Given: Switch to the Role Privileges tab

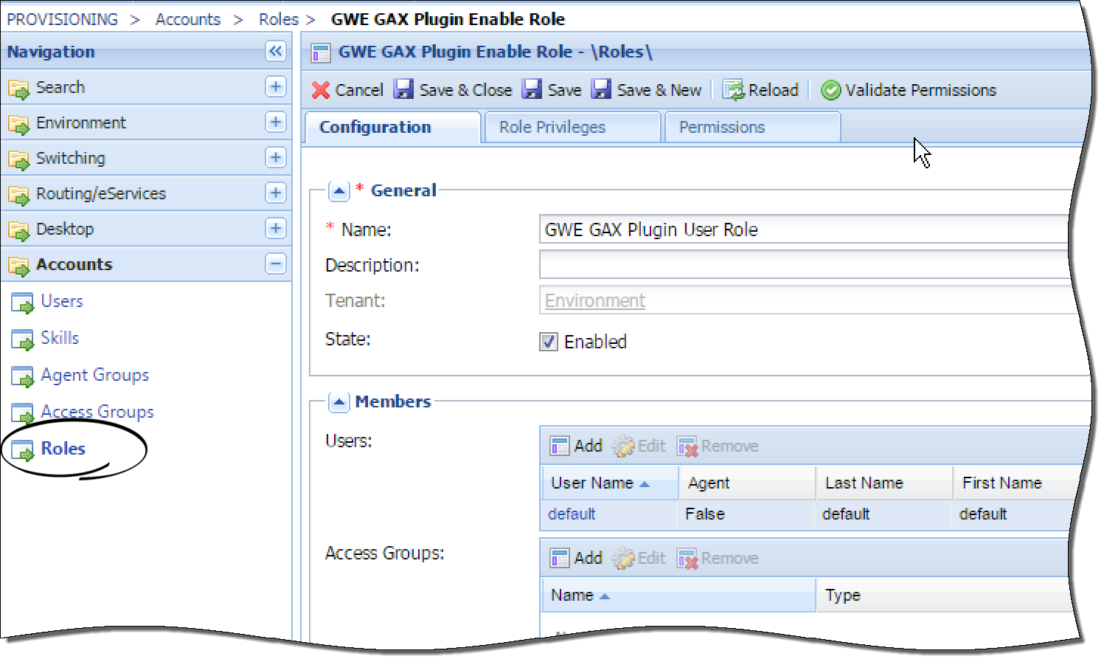Looking at the screenshot, I should point(552,127).
